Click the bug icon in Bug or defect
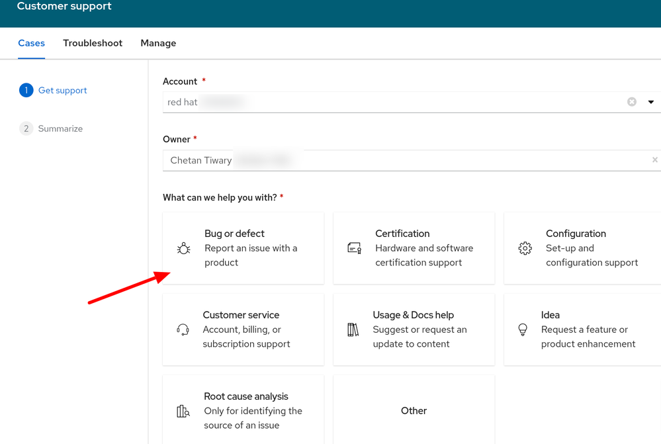 (183, 248)
